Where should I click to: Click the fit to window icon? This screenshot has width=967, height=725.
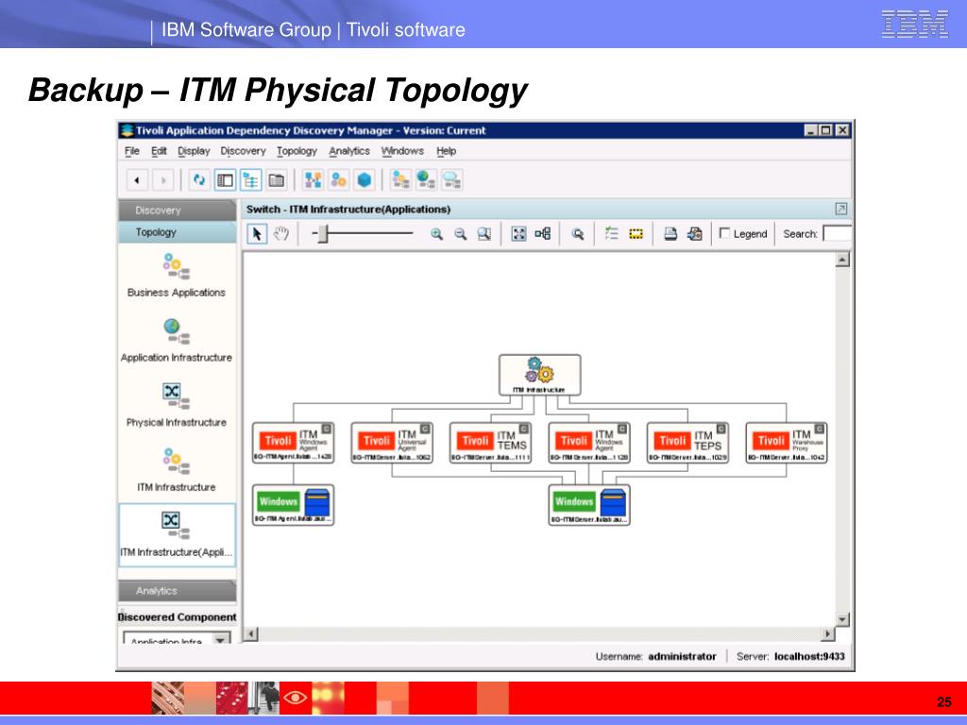[518, 234]
